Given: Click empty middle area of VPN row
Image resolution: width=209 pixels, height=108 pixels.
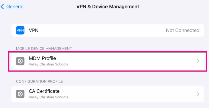Looking at the screenshot, I should click(x=101, y=30).
